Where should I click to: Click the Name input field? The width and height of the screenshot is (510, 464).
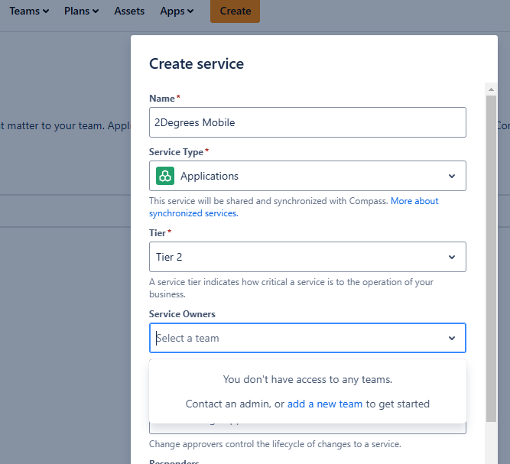point(307,122)
